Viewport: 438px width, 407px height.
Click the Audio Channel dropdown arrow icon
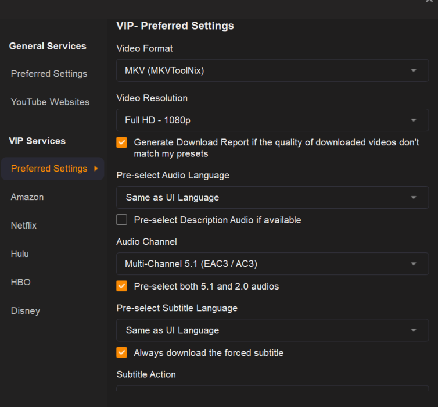[x=414, y=264]
